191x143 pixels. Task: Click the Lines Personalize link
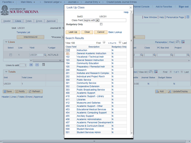click(x=161, y=42)
